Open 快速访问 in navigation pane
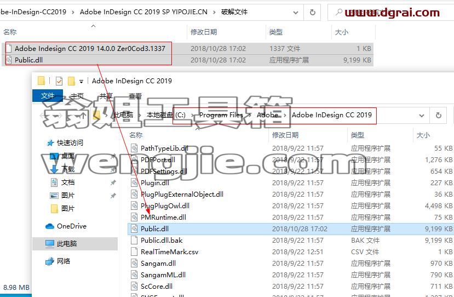Image resolution: width=454 pixels, height=297 pixels. [x=70, y=143]
